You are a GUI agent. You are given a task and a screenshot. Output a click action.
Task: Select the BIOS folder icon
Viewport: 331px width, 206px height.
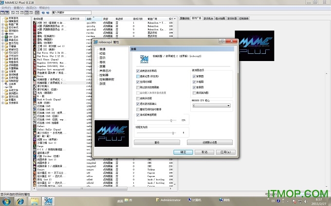pos(6,33)
